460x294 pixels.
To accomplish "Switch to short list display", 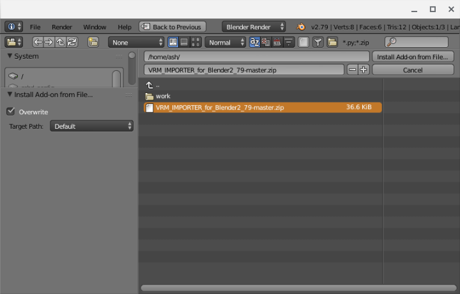I will 173,42.
